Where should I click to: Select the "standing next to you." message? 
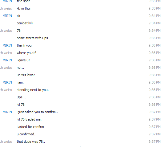33,90
